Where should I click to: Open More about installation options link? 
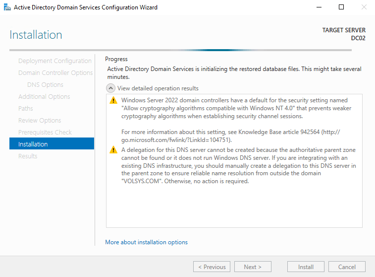pyautogui.click(x=146, y=242)
